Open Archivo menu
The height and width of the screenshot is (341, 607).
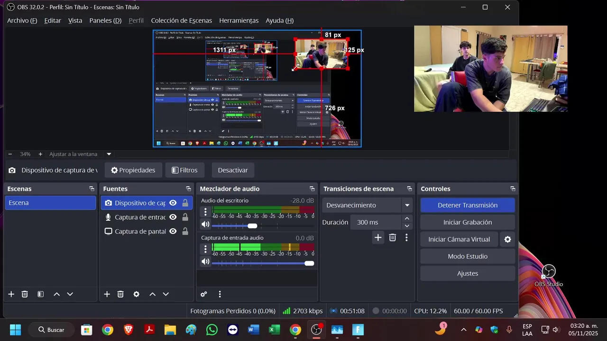click(x=22, y=20)
